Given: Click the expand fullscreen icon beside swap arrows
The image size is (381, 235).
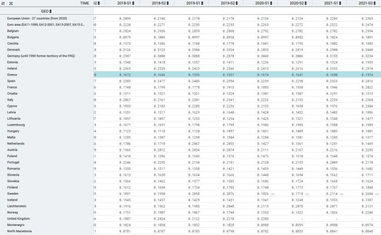Looking at the screenshot, I should tap(10, 3).
